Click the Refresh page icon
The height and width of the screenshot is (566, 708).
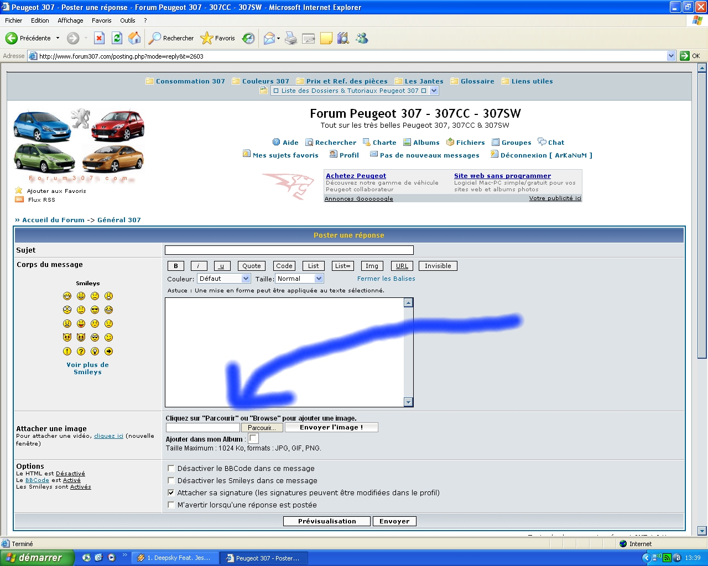(117, 38)
